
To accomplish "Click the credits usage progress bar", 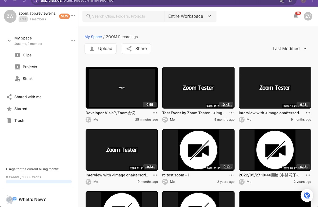I will click(x=39, y=182).
